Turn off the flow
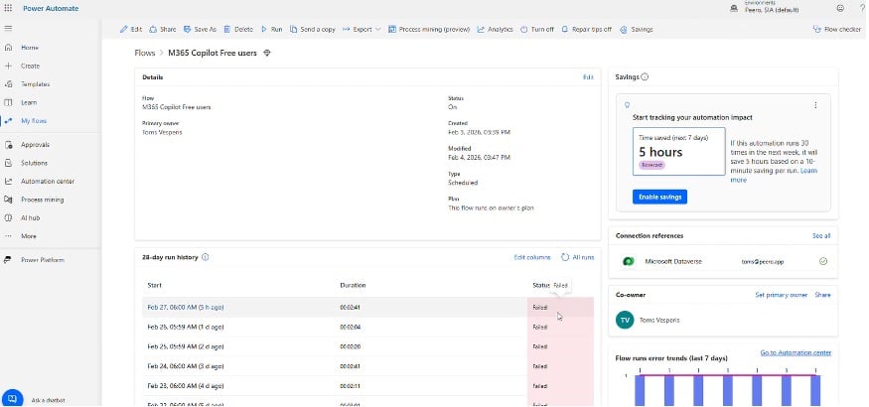 pyautogui.click(x=536, y=30)
